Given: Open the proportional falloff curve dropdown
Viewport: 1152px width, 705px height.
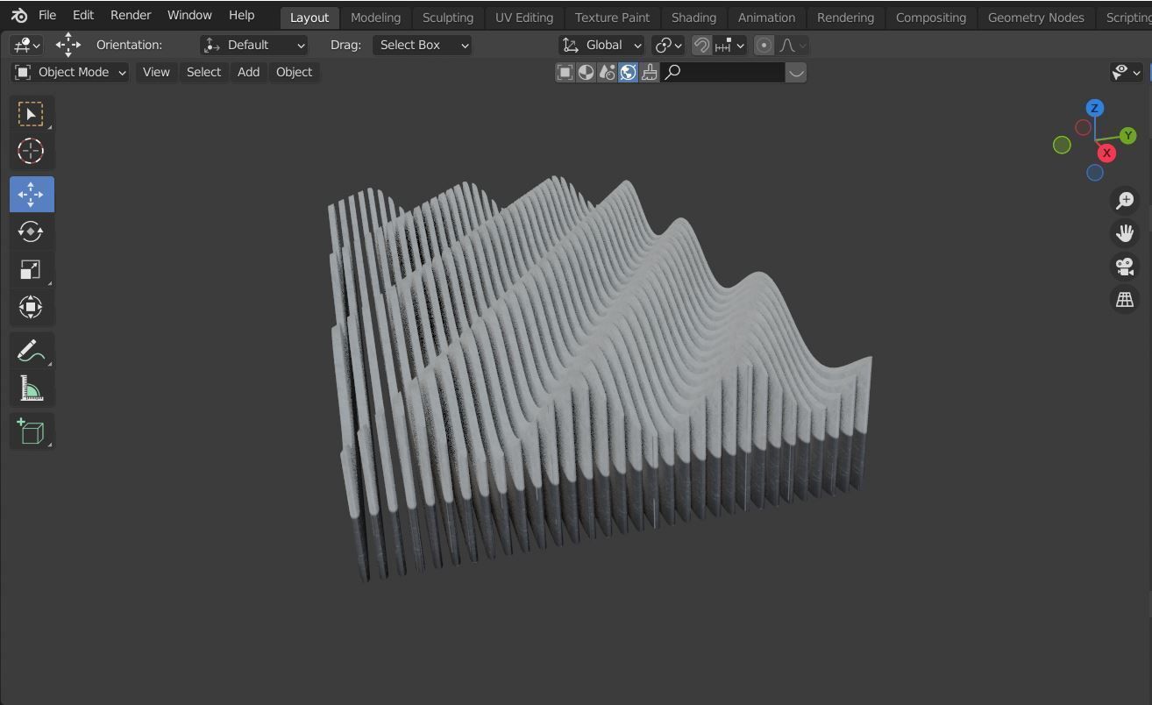Looking at the screenshot, I should coord(793,45).
